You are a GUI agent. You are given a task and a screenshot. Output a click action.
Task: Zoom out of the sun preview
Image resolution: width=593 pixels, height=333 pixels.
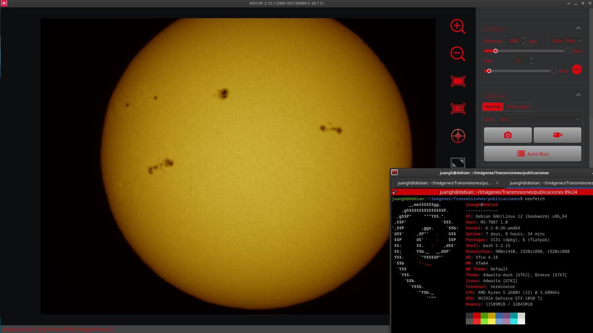[457, 54]
